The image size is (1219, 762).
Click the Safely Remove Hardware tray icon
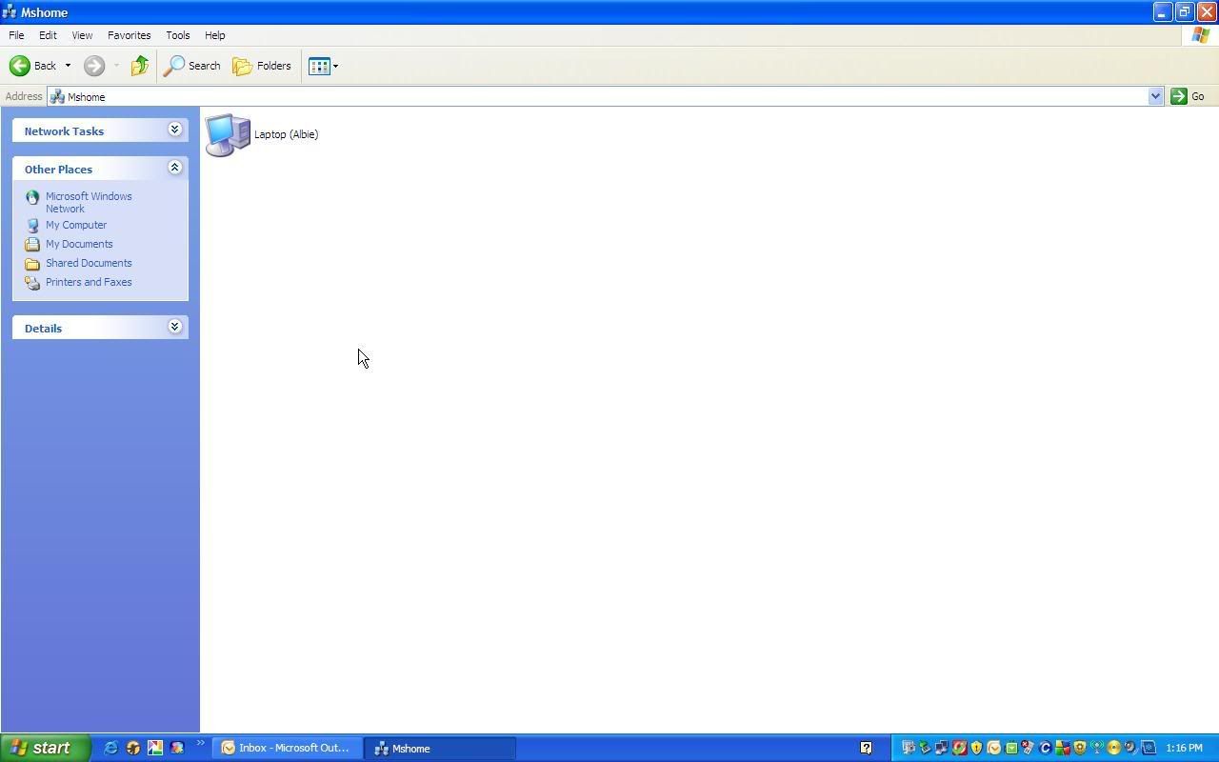[924, 748]
